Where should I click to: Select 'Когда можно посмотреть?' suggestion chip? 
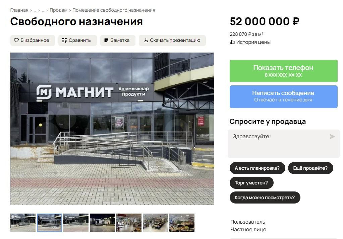coord(265,197)
